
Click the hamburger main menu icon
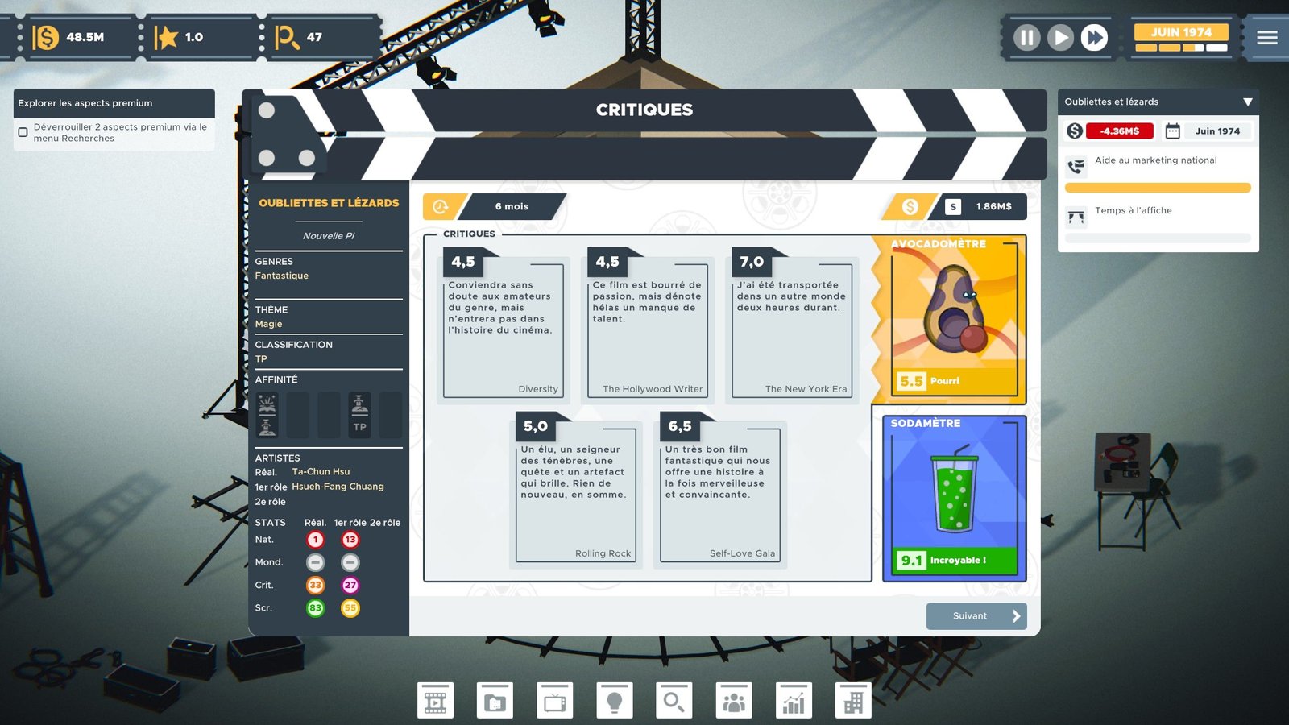pyautogui.click(x=1266, y=37)
